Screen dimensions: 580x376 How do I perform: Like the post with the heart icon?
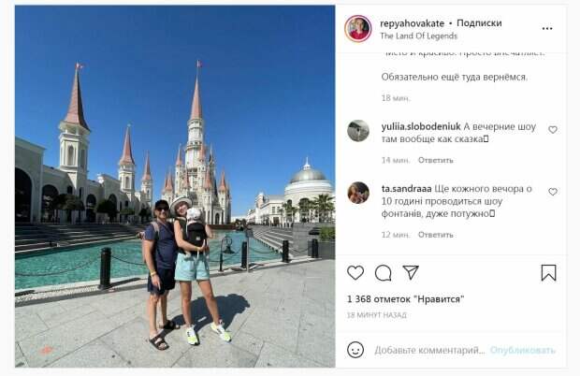click(355, 273)
